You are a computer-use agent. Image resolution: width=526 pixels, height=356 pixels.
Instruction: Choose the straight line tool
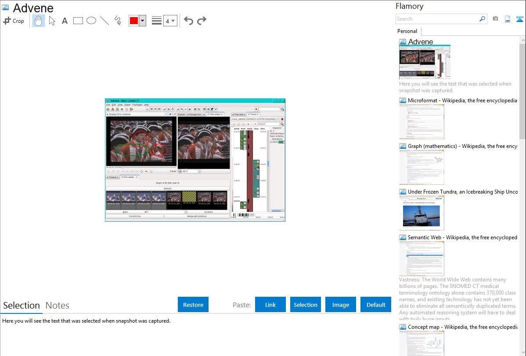pos(104,21)
